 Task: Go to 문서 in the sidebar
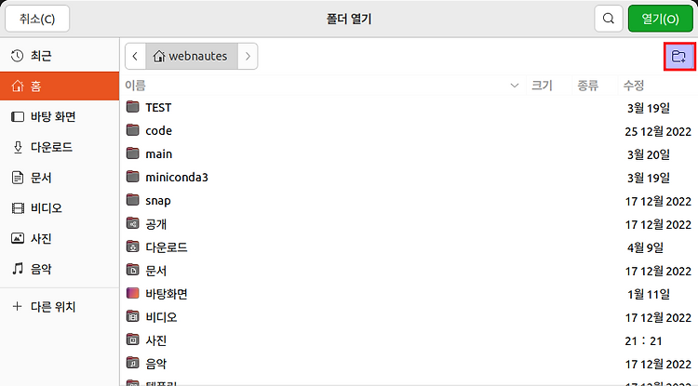tap(60, 178)
